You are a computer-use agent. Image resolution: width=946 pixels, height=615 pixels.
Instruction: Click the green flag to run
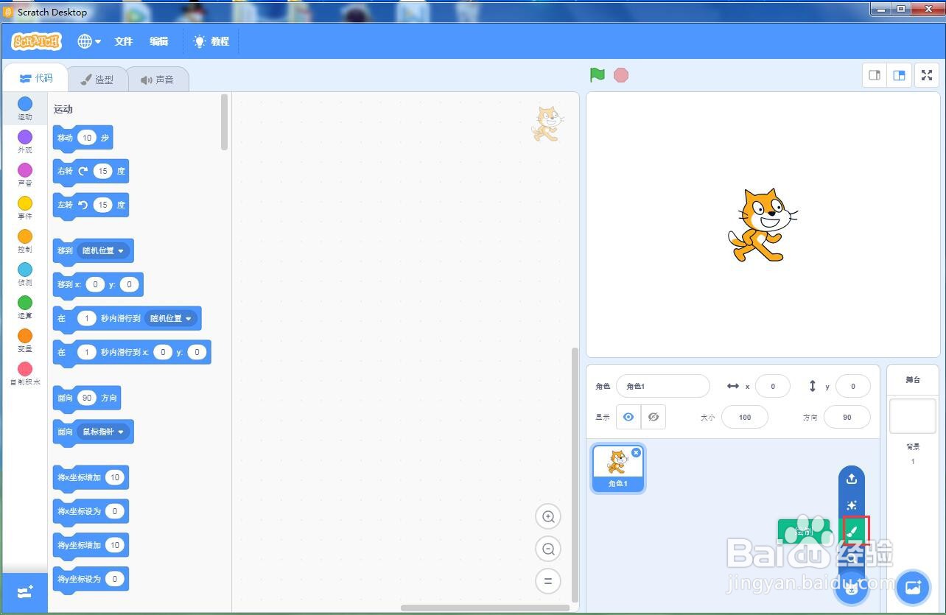tap(598, 75)
